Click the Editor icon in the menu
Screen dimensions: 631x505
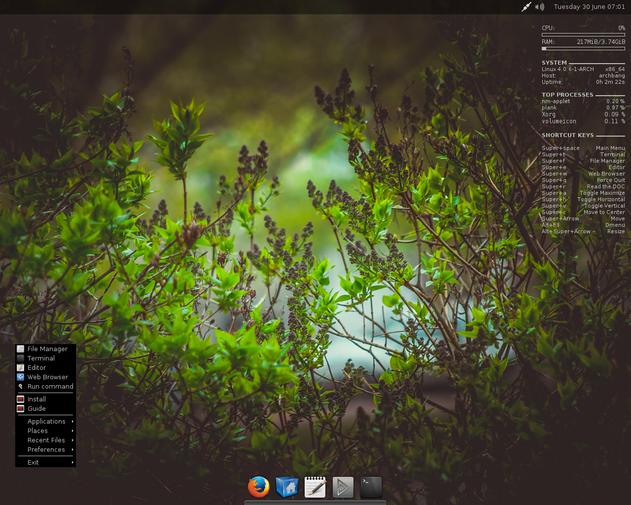(20, 367)
